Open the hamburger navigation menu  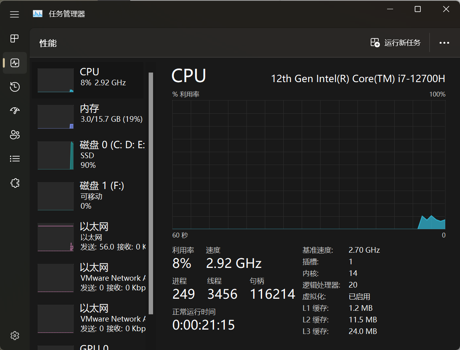14,14
